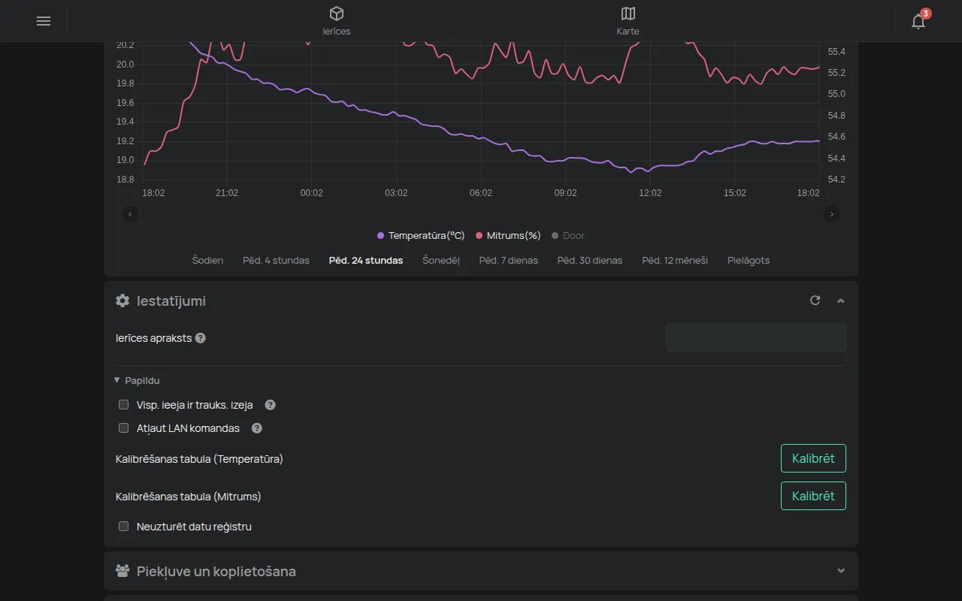Image resolution: width=962 pixels, height=601 pixels.
Task: Click Kalibrēt for Mitrums calibration table
Action: coord(813,496)
